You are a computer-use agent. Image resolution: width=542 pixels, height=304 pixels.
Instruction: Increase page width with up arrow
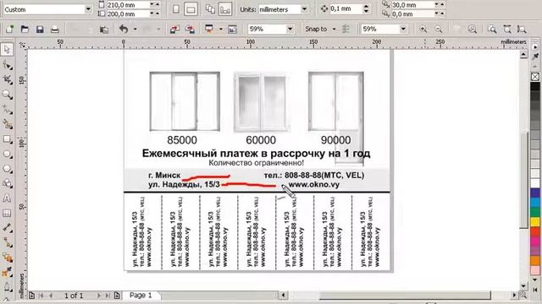158,5
